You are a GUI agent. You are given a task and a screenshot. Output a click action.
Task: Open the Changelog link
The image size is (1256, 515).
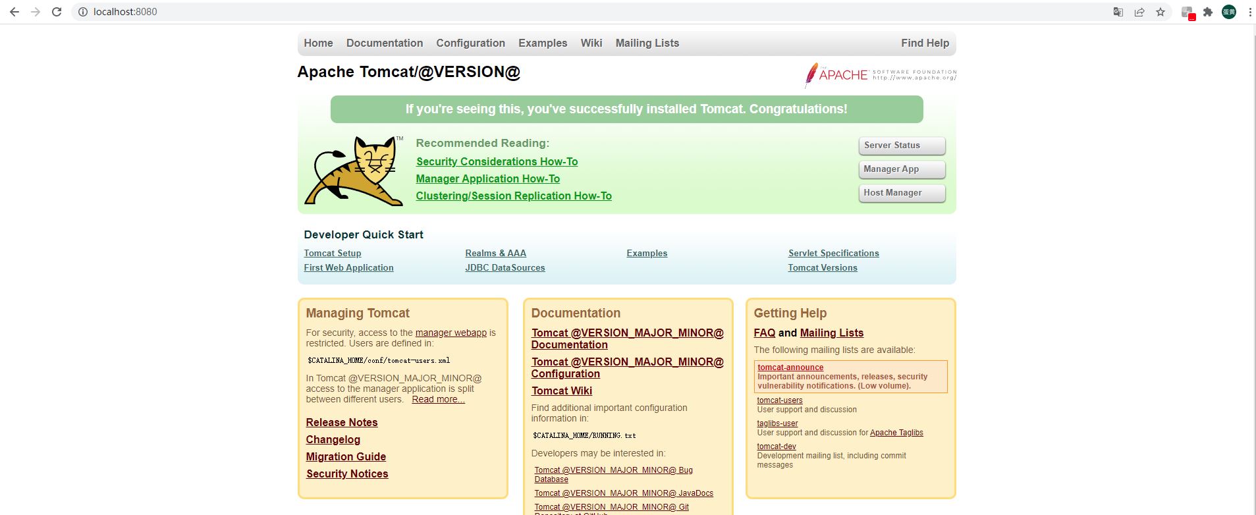coord(333,439)
